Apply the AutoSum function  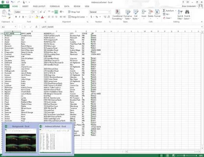168,11
